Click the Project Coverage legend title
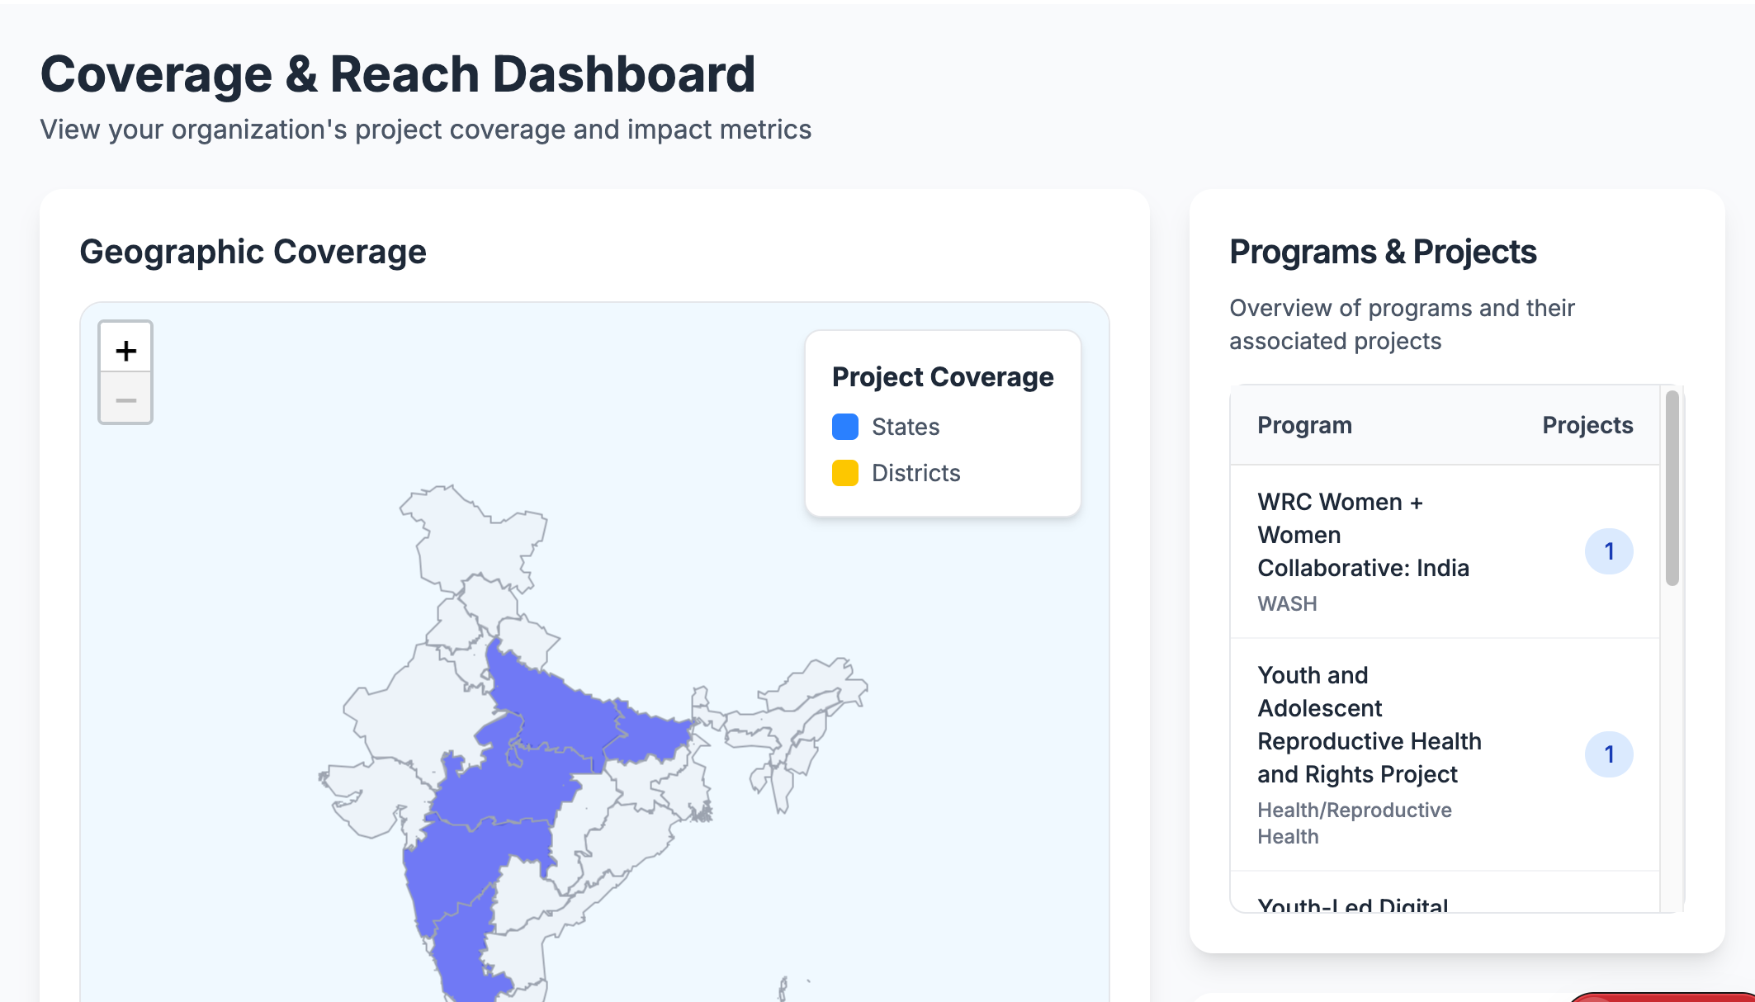The height and width of the screenshot is (1002, 1755). 942,376
